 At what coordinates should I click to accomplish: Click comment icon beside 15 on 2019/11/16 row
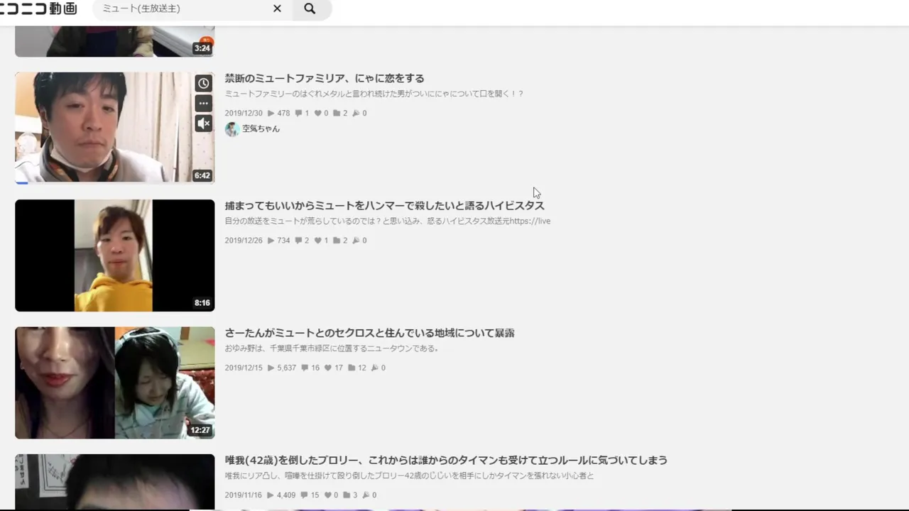pyautogui.click(x=305, y=495)
